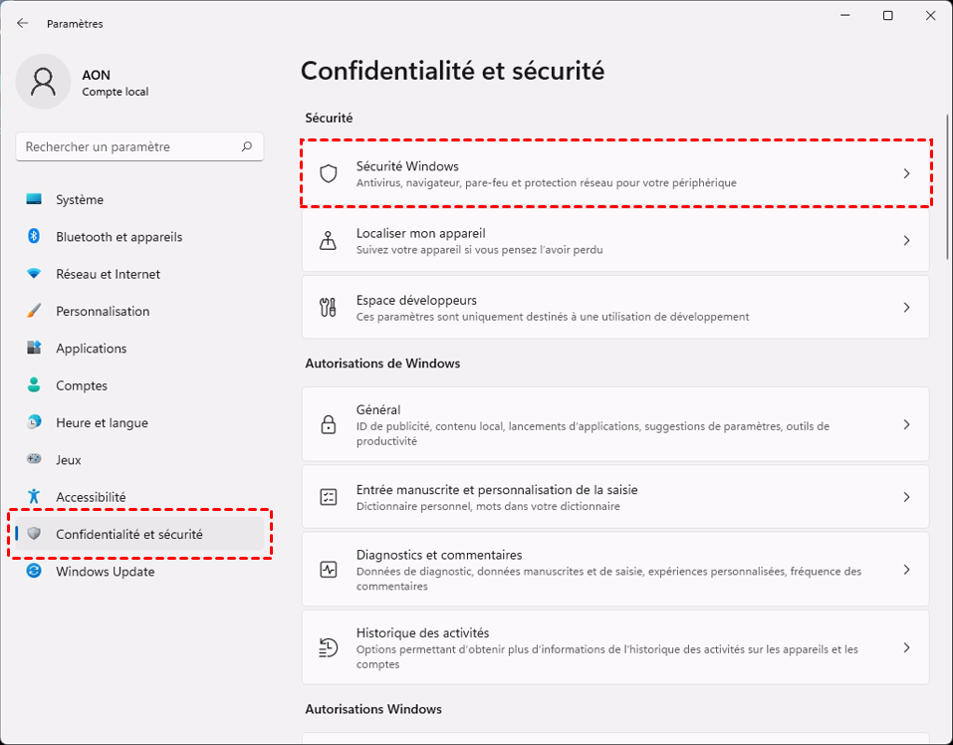Viewport: 953px width, 745px height.
Task: Click the search magnifier icon
Action: [x=247, y=146]
